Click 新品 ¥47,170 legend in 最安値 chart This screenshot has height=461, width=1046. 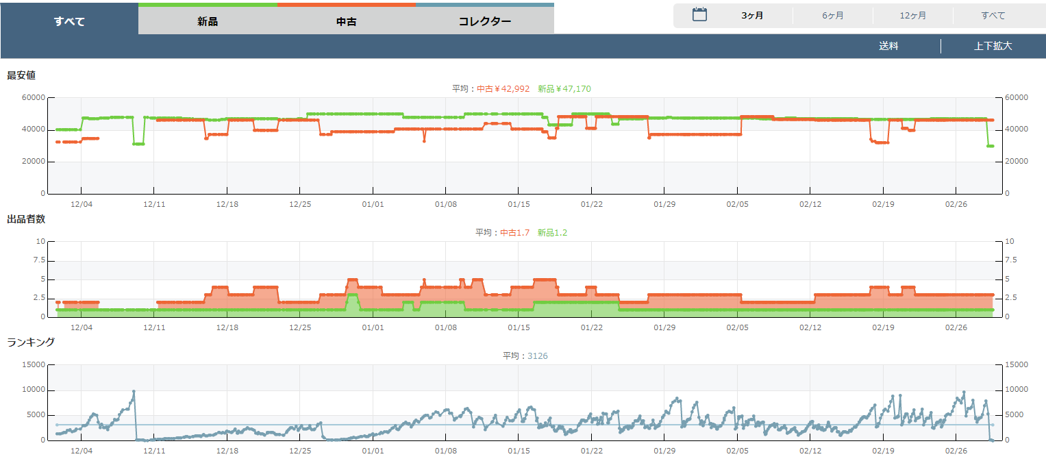point(564,88)
